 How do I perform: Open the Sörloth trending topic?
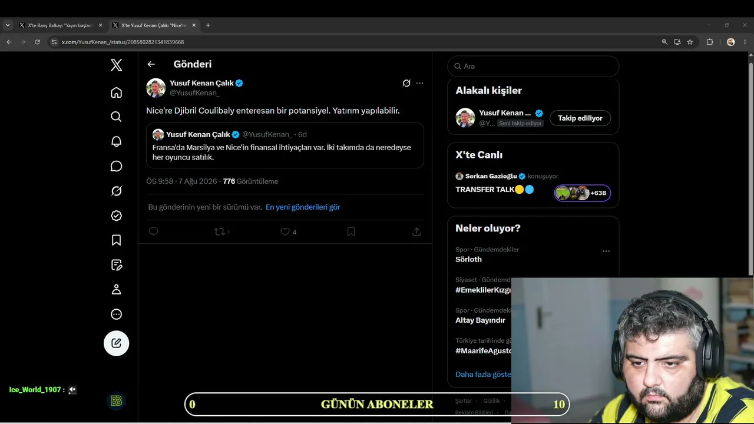point(468,259)
